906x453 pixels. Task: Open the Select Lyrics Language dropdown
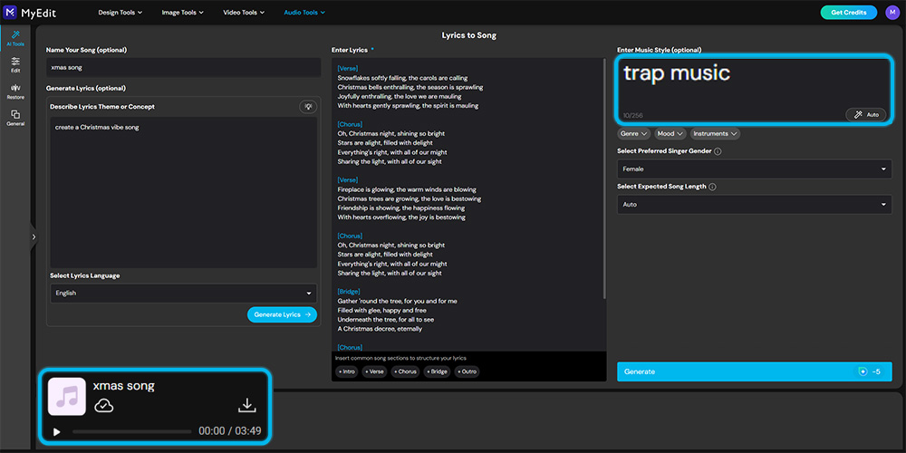(x=183, y=293)
